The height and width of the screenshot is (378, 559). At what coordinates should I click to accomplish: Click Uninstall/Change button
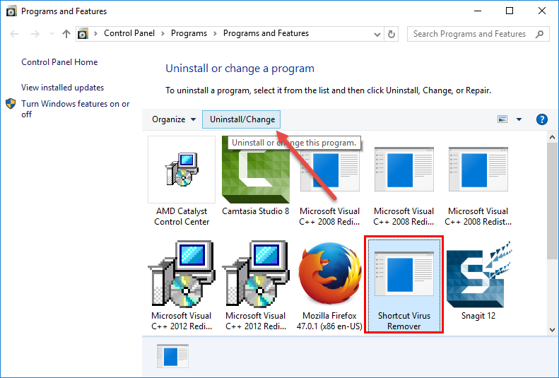click(242, 119)
